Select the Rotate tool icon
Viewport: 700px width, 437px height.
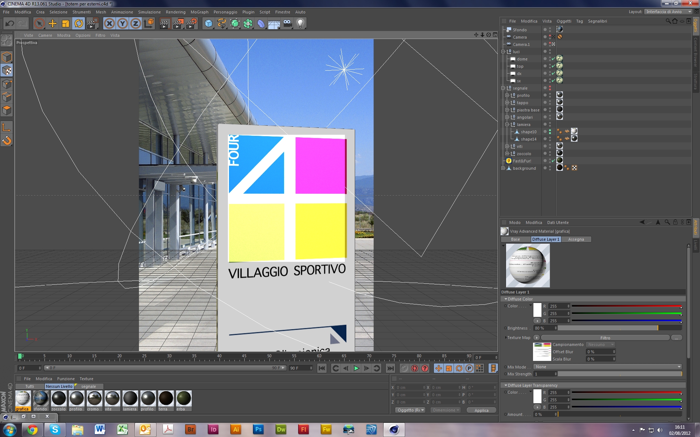79,24
